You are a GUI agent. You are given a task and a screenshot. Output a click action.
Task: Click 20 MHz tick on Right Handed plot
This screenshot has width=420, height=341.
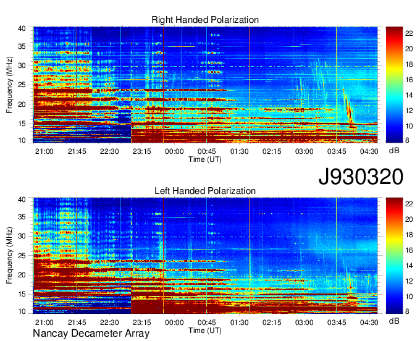[x=22, y=104]
